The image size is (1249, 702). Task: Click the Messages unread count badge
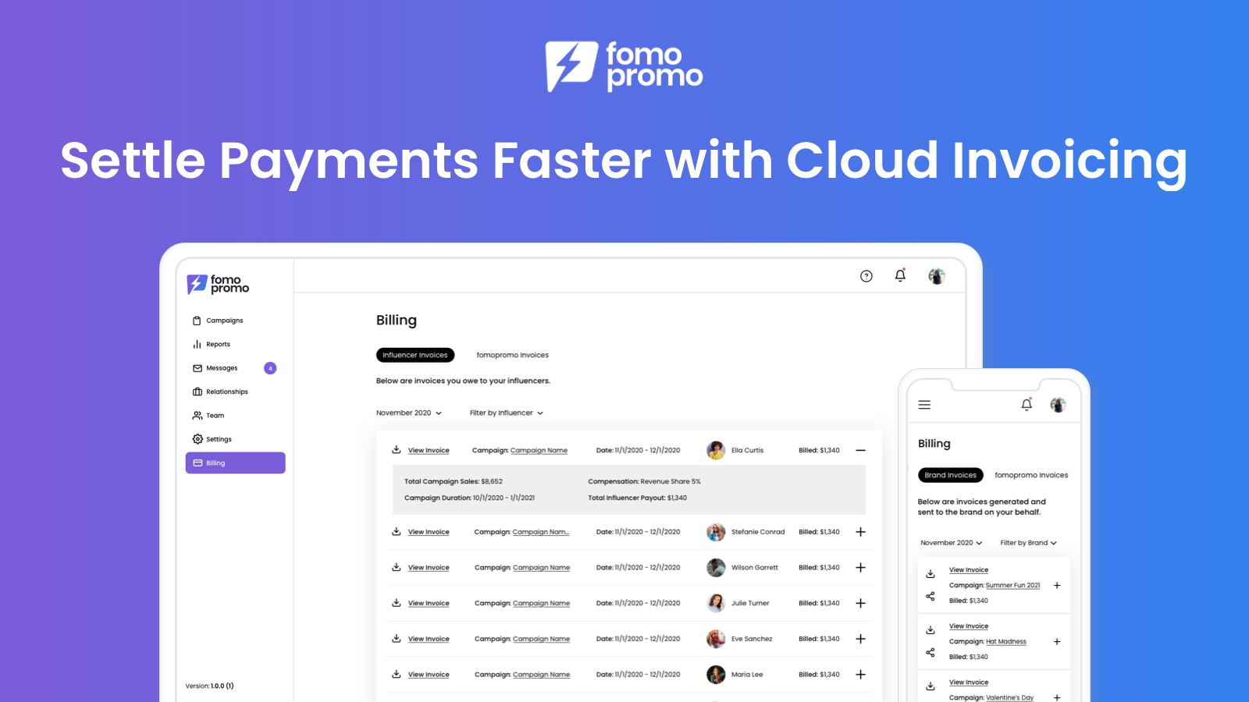coord(270,368)
